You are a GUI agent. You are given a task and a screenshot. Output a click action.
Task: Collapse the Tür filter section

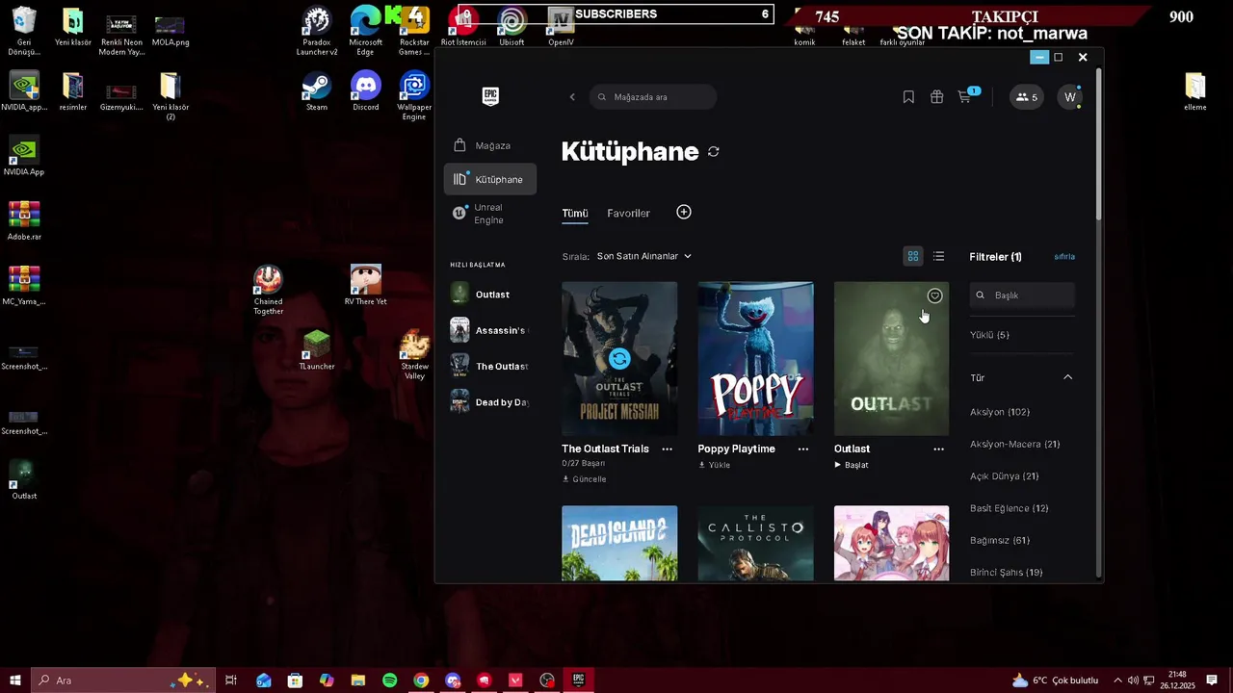(1067, 377)
